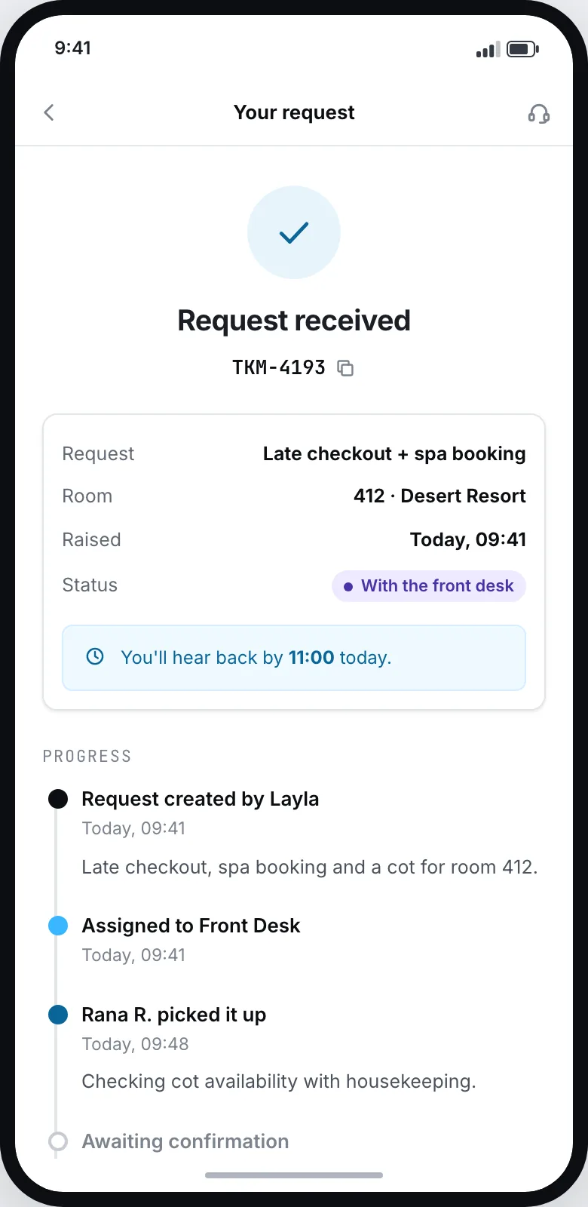Tap the 'Your request' header title
588x1207 pixels.
tap(294, 112)
